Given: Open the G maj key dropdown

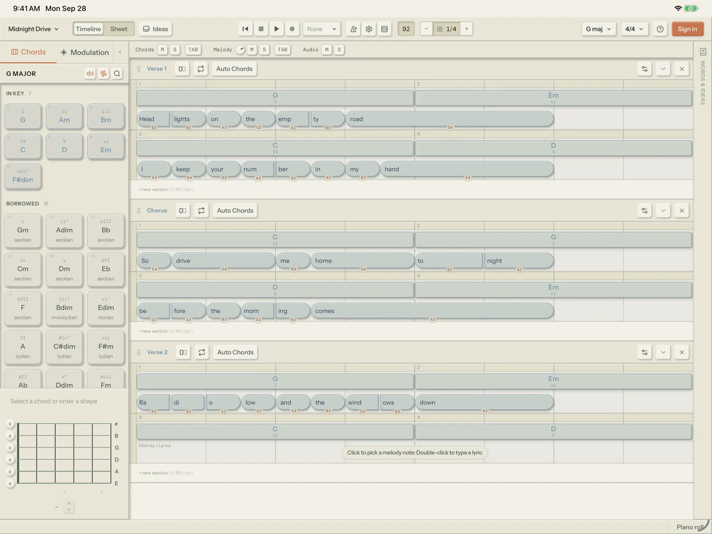Looking at the screenshot, I should (599, 29).
